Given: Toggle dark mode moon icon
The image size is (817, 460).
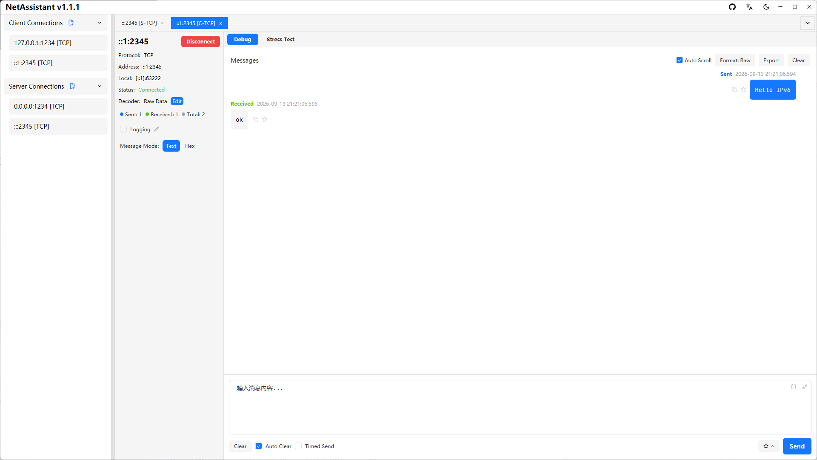Looking at the screenshot, I should click(766, 7).
